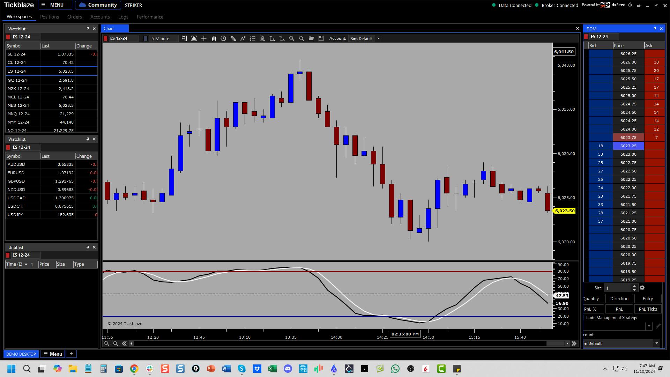670x377 pixels.
Task: Open DOM settings gear icon
Action: (x=642, y=288)
